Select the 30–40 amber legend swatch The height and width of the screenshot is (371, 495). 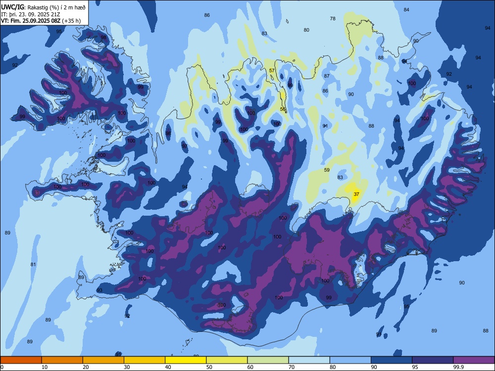coord(145,360)
